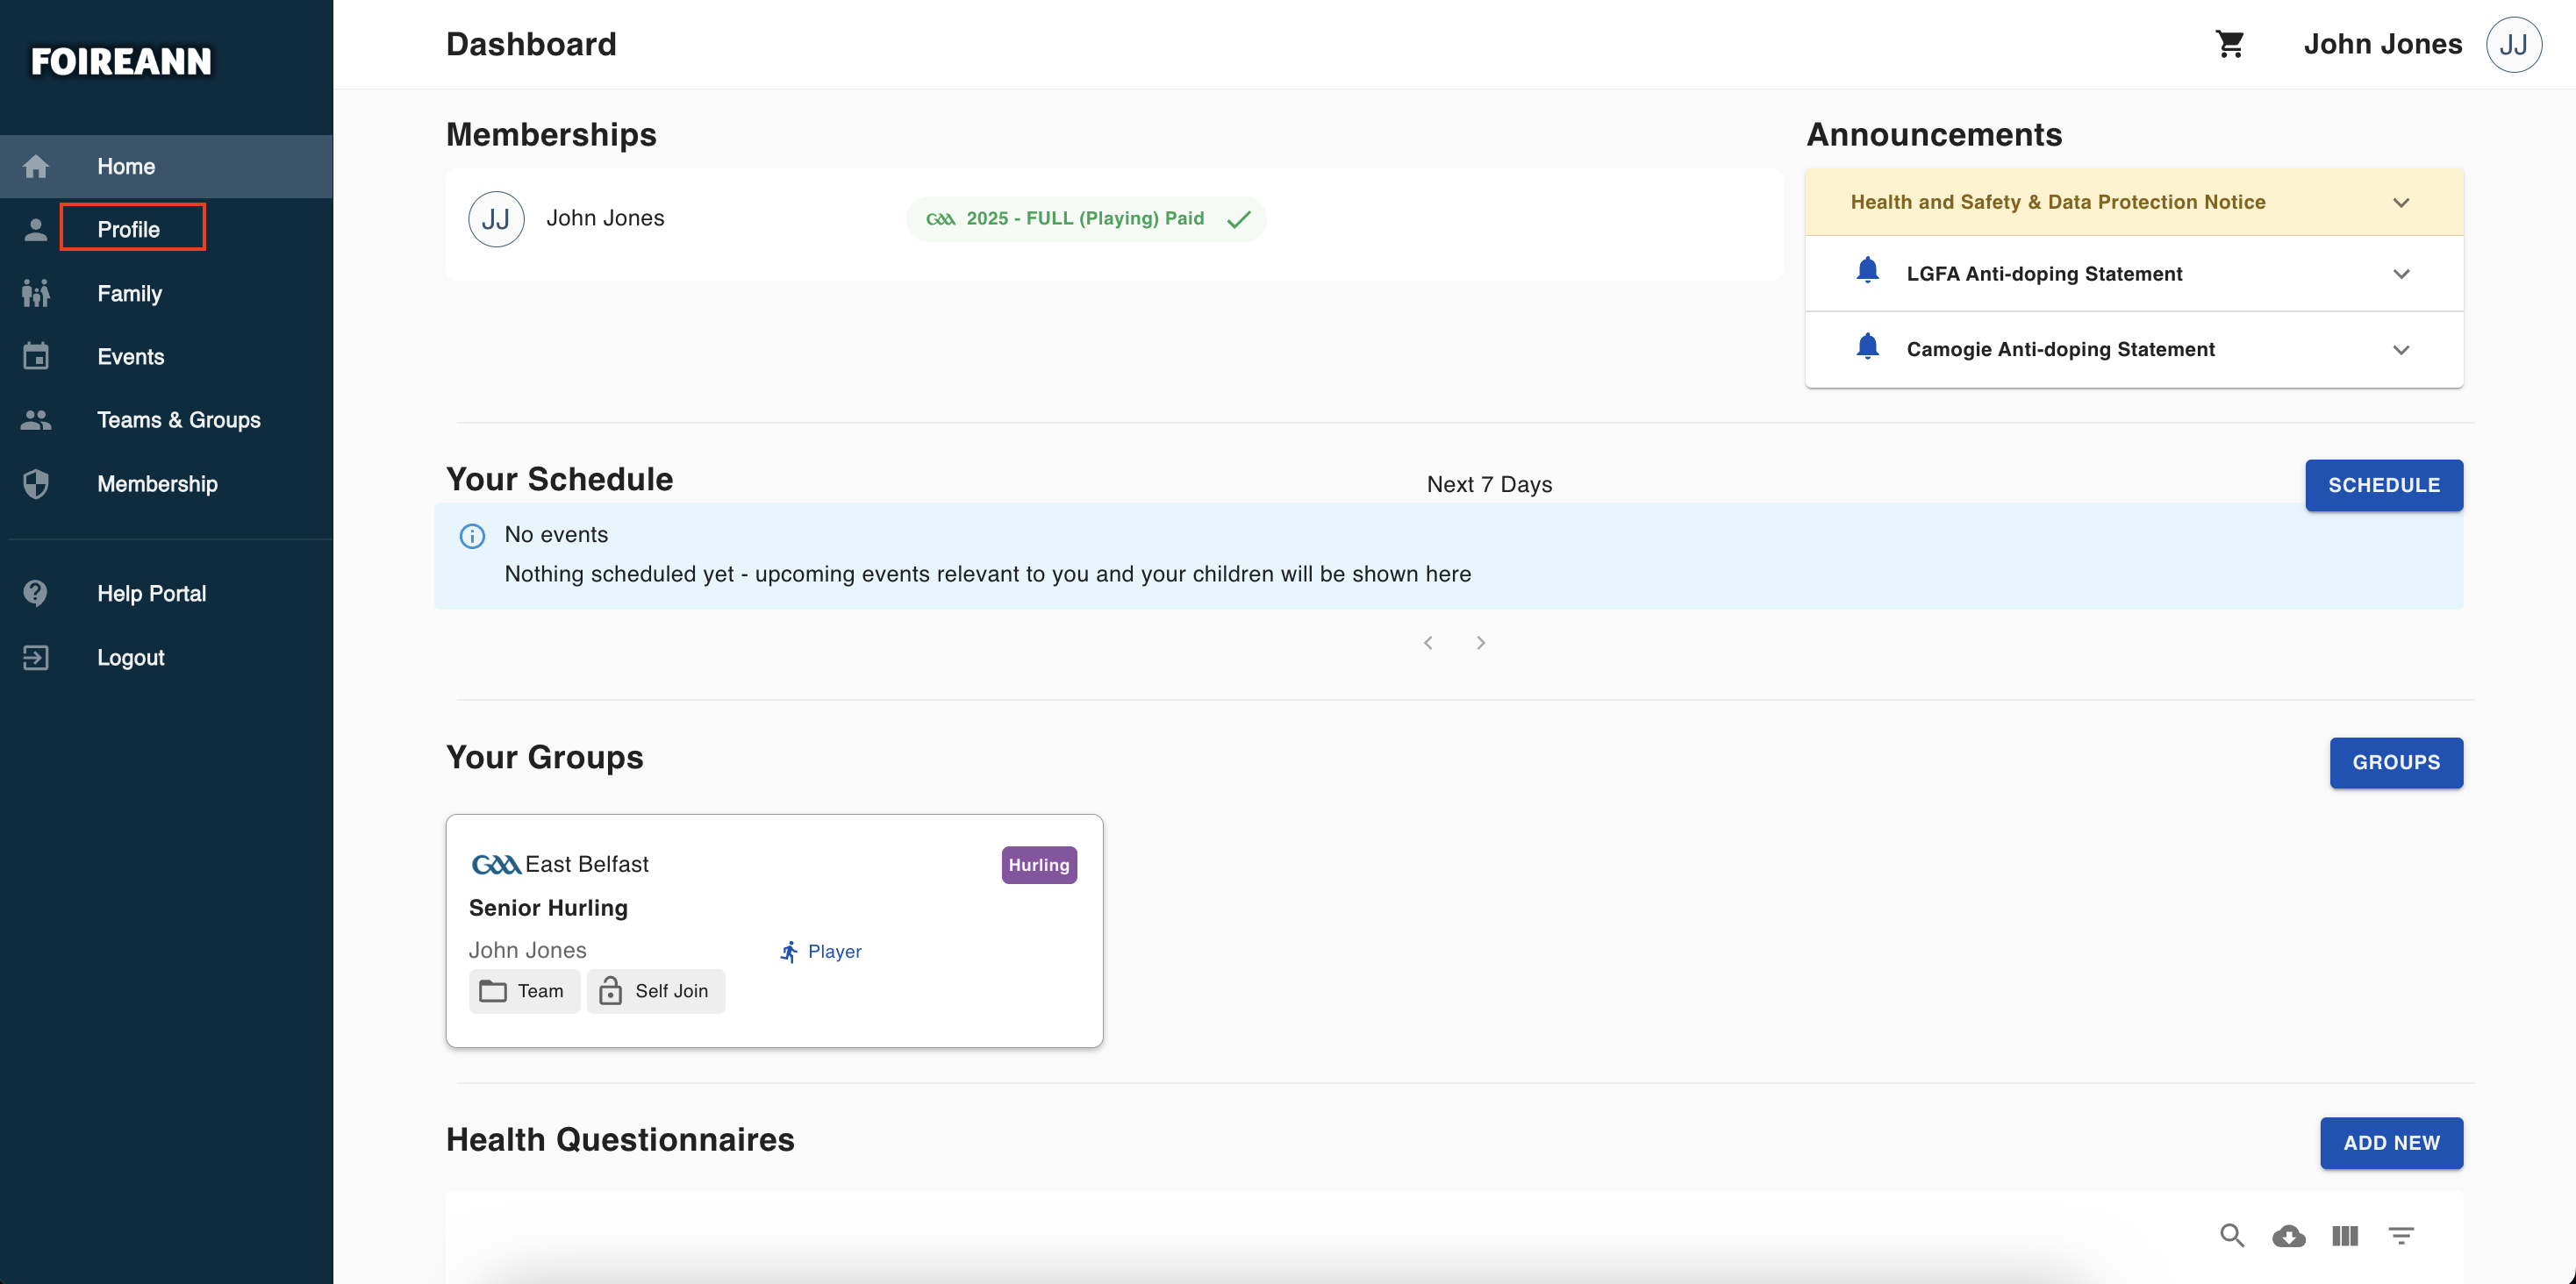Click the JJ avatar in Memberships row

[496, 219]
